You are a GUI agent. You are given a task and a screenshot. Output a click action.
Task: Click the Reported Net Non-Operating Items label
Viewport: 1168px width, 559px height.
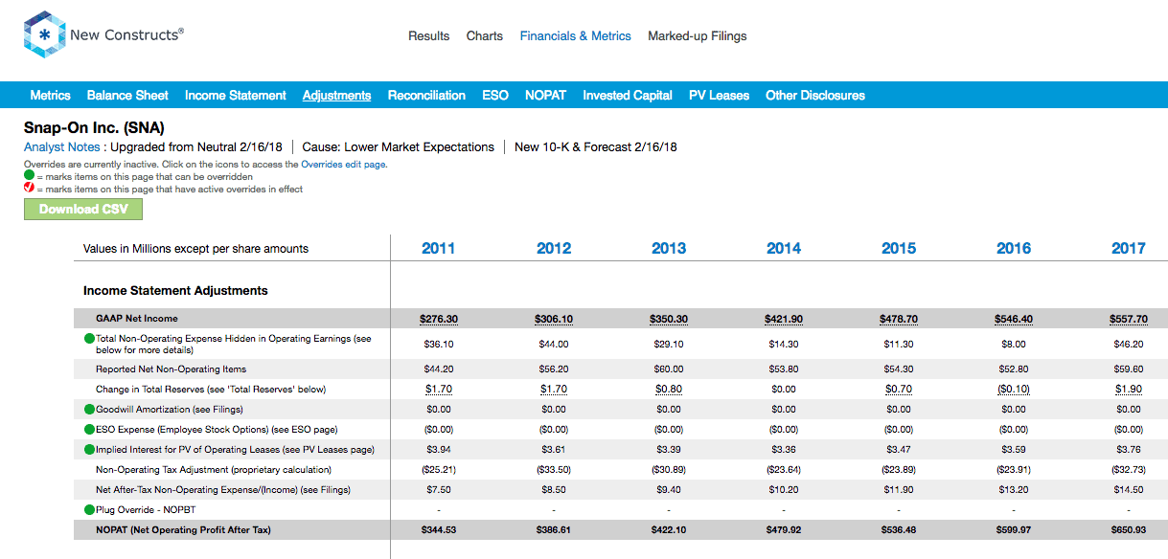[x=172, y=369]
